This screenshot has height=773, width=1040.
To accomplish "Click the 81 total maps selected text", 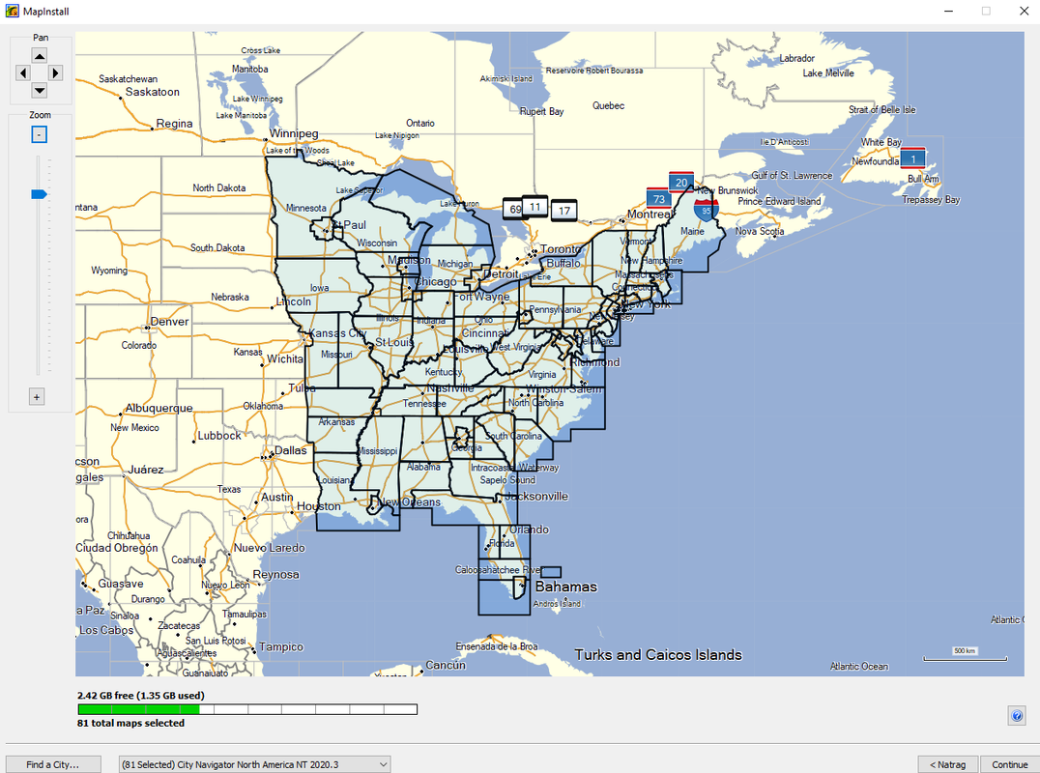I will click(x=130, y=724).
